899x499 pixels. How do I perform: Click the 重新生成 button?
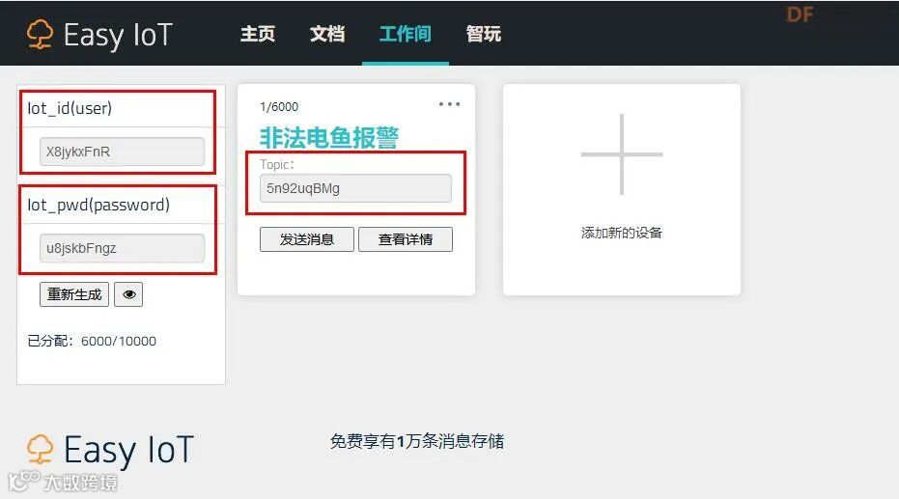click(74, 294)
